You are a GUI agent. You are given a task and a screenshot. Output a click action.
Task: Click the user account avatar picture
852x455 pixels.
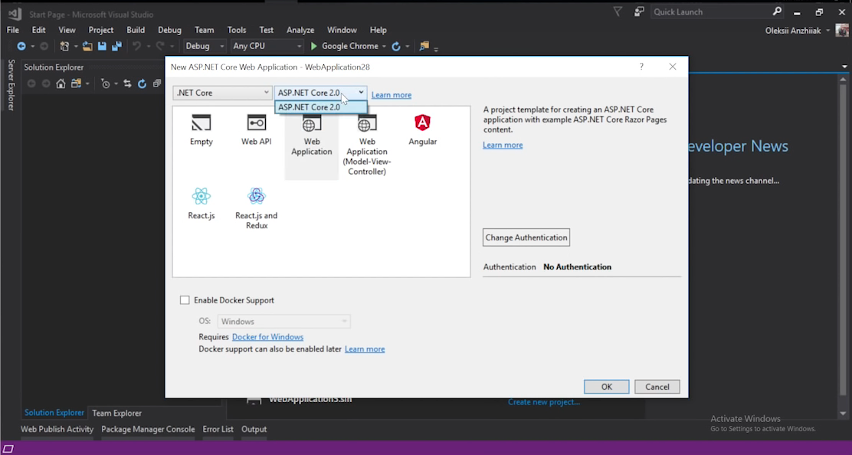coord(842,31)
